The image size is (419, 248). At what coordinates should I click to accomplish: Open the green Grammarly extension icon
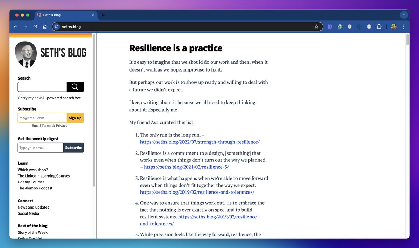point(340,27)
